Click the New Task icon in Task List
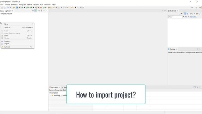The width and height of the screenshot is (202, 114). point(180,14)
